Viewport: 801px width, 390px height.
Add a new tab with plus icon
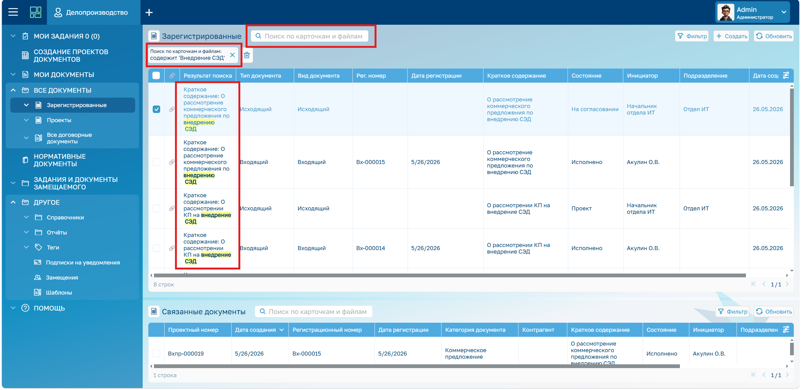[149, 13]
